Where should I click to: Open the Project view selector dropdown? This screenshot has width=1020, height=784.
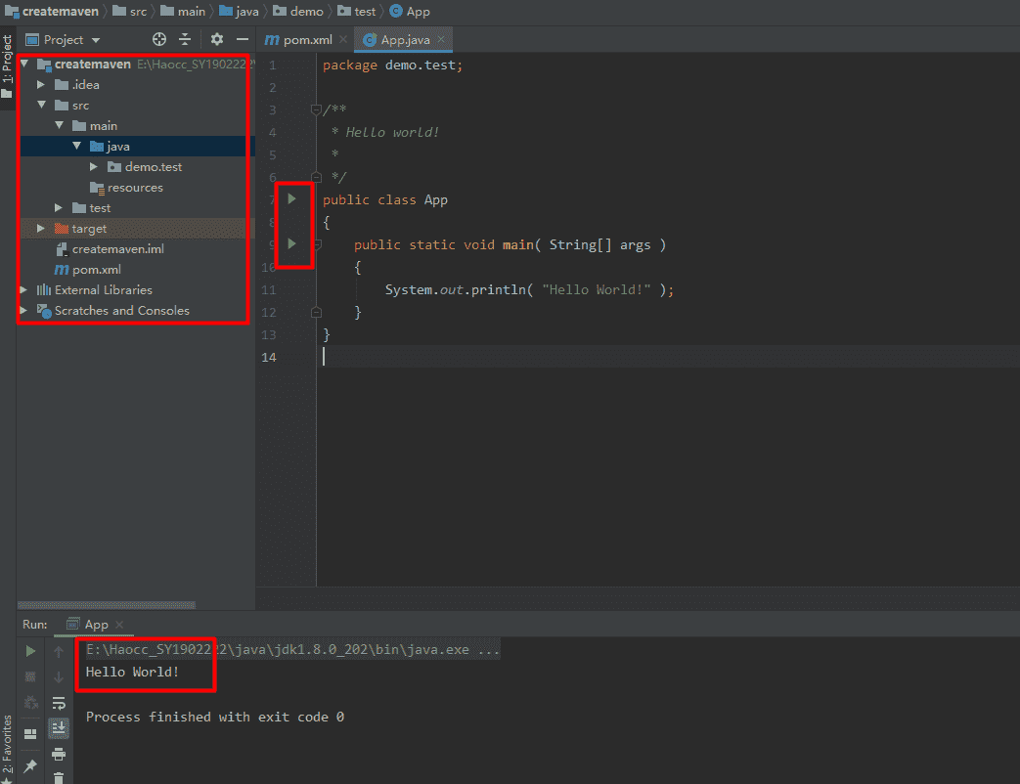click(63, 40)
